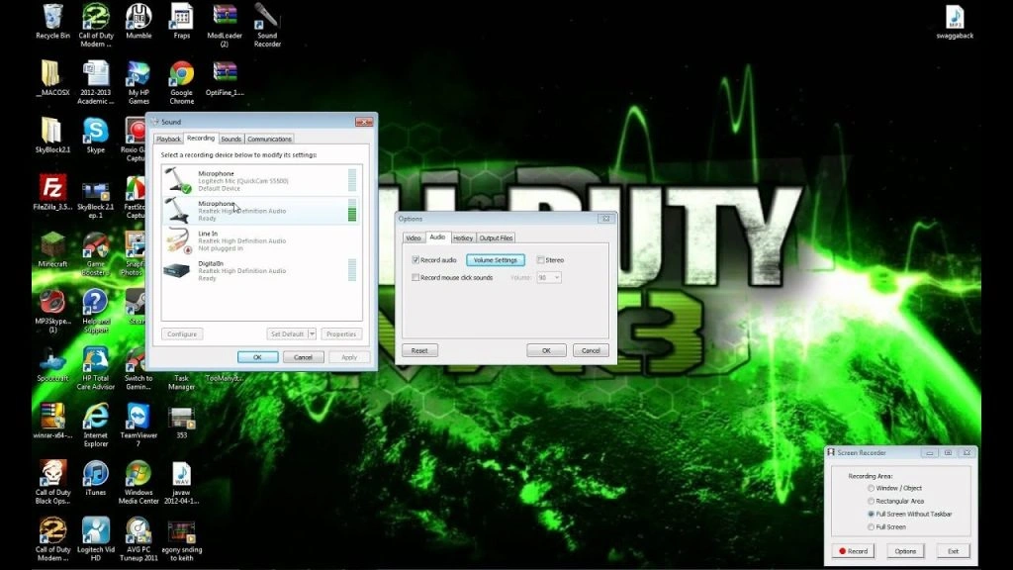Select the Line In recording device
The height and width of the screenshot is (570, 1013).
pyautogui.click(x=261, y=240)
